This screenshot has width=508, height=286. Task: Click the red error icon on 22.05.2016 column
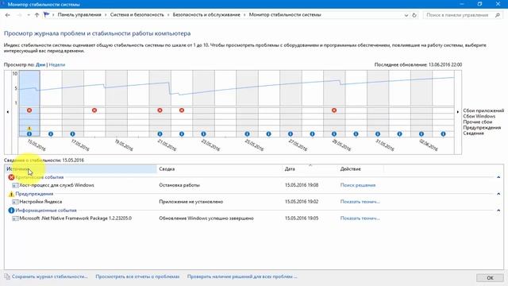click(x=182, y=110)
